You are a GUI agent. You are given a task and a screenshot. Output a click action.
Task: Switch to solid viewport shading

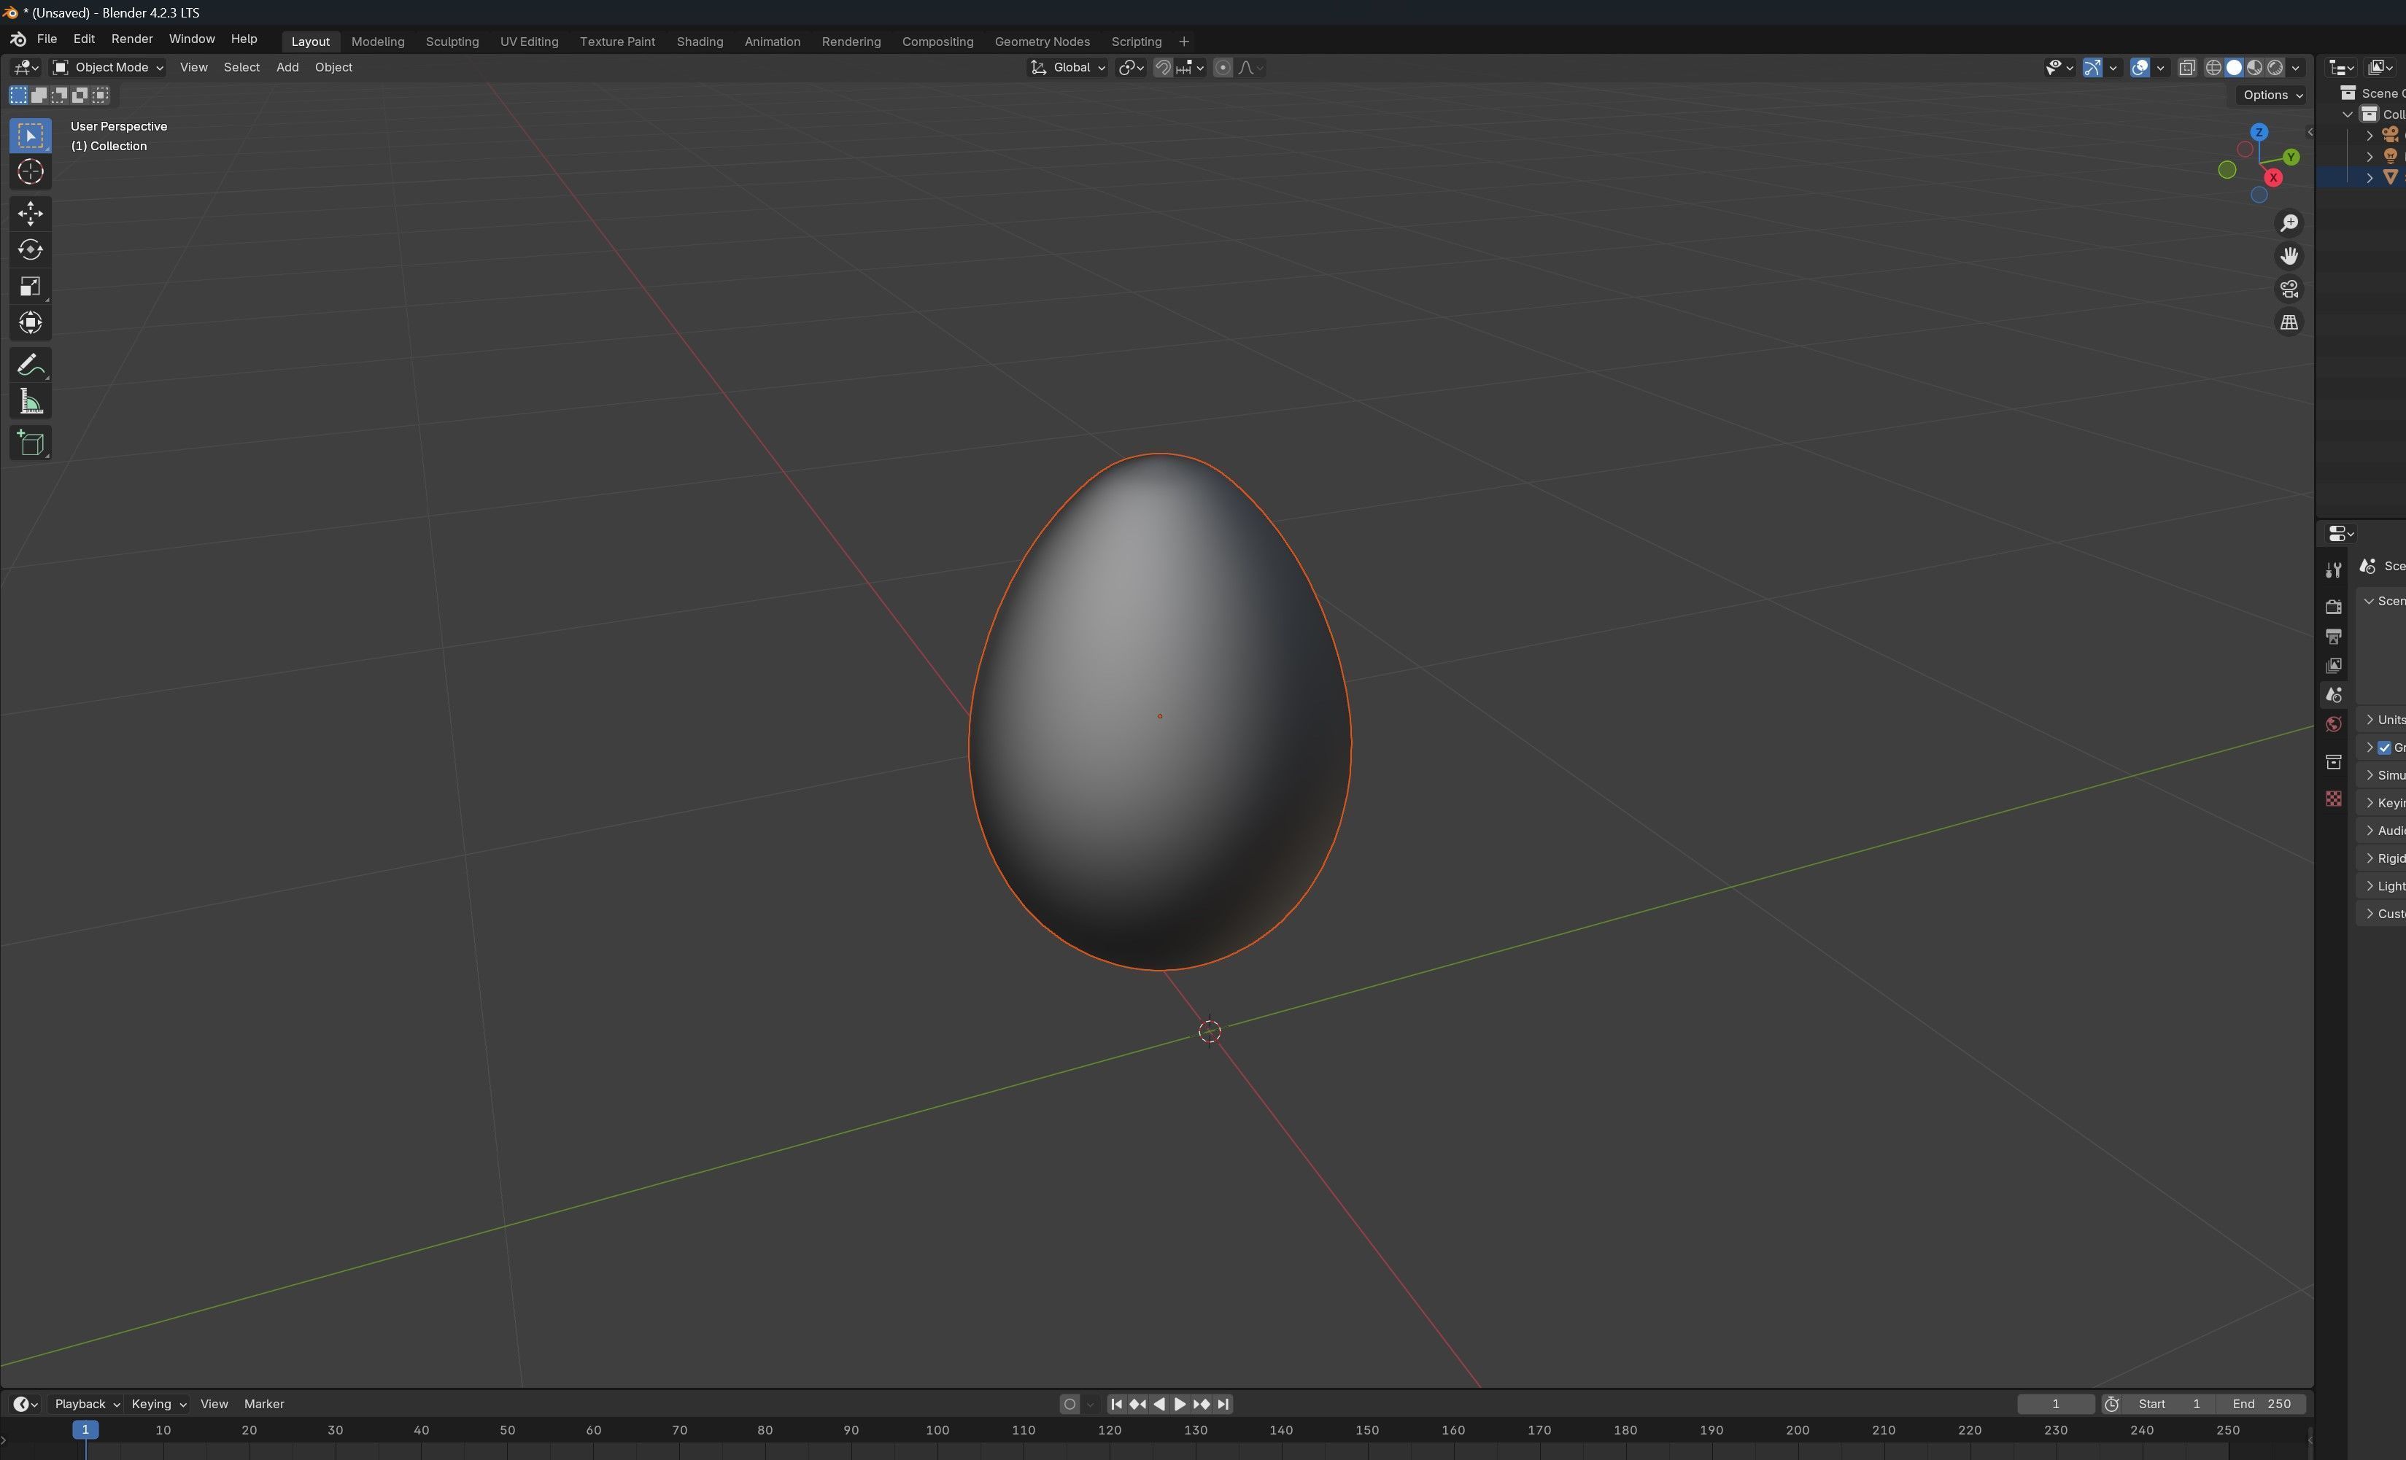pyautogui.click(x=2234, y=67)
